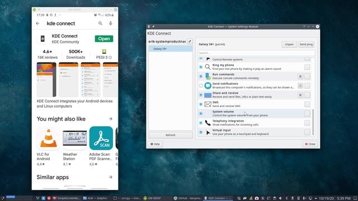Open Share and receive plugin settings button
Screen dimensions: 358x201
tap(300, 95)
